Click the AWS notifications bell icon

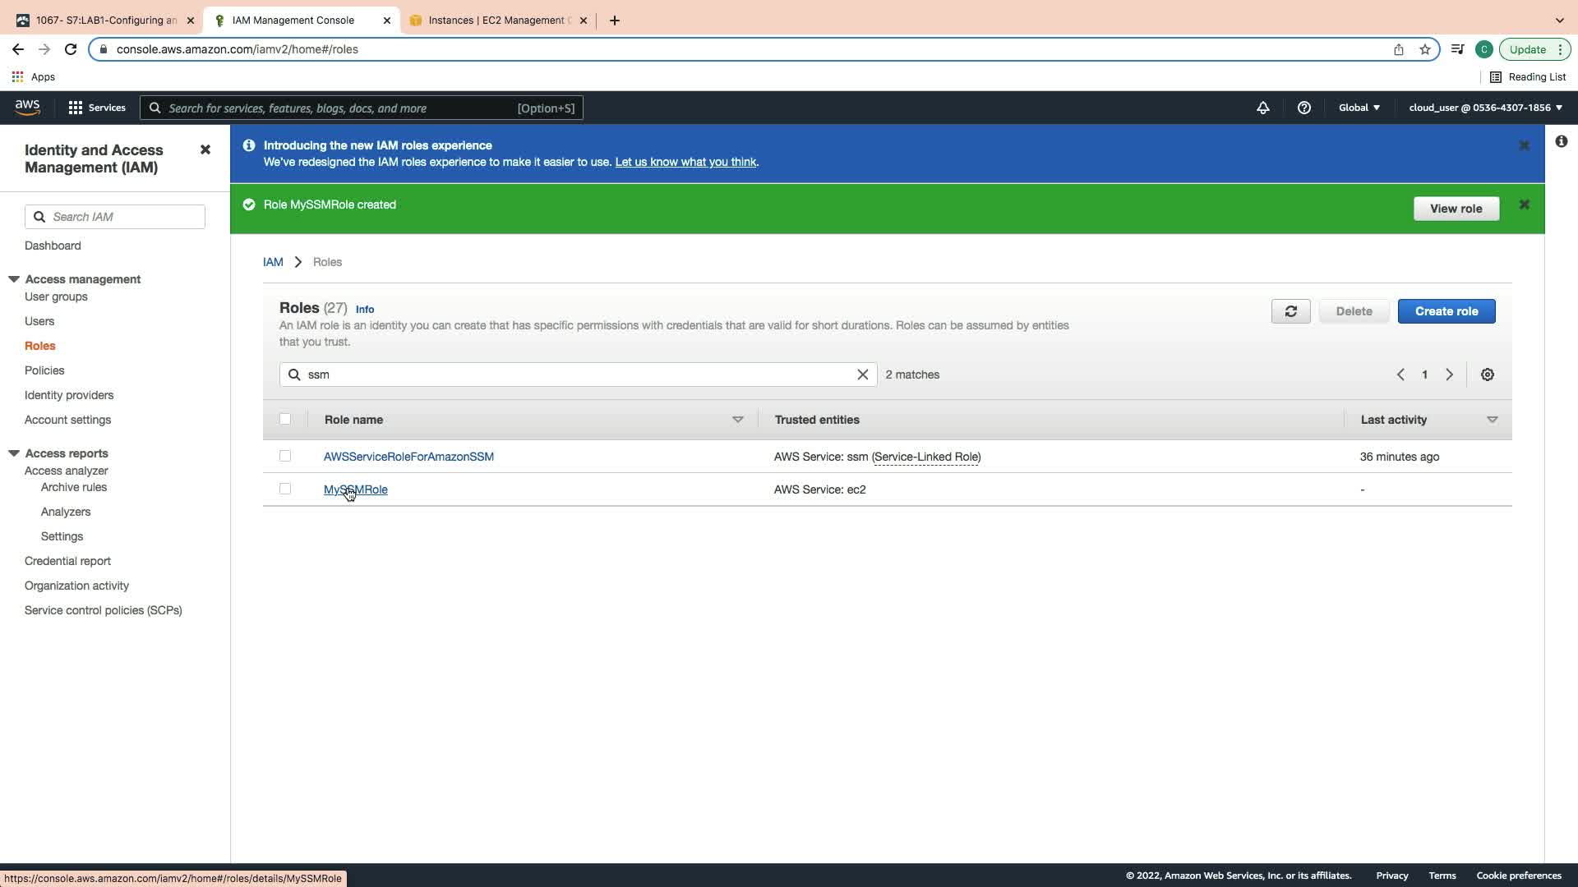coord(1262,108)
